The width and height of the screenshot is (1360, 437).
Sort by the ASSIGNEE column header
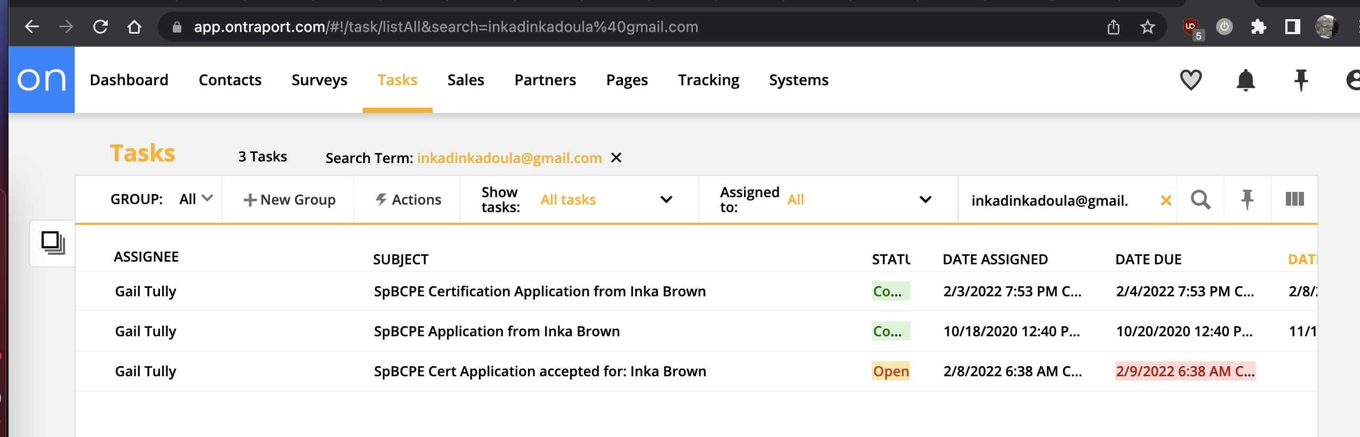[x=146, y=257]
